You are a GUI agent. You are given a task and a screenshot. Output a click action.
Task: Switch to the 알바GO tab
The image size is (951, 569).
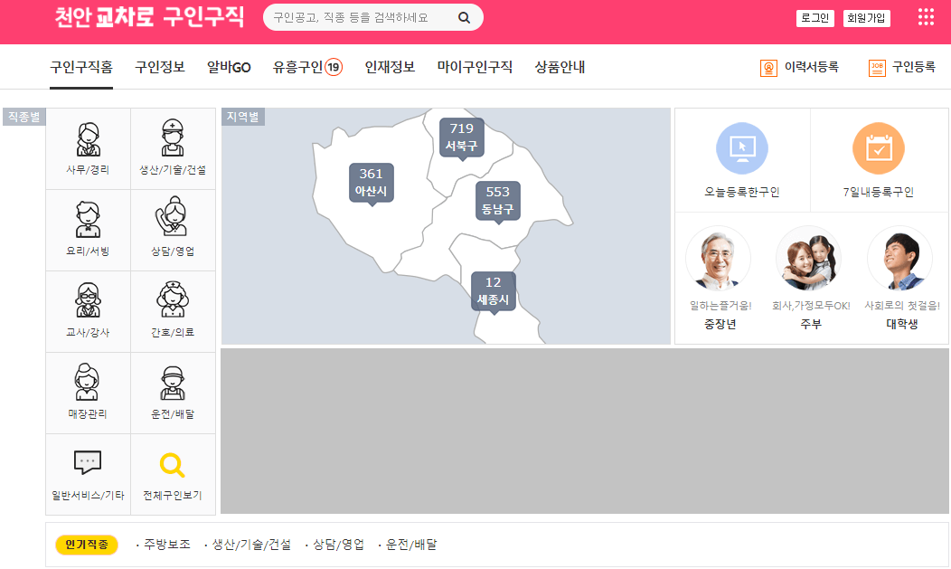[x=231, y=67]
